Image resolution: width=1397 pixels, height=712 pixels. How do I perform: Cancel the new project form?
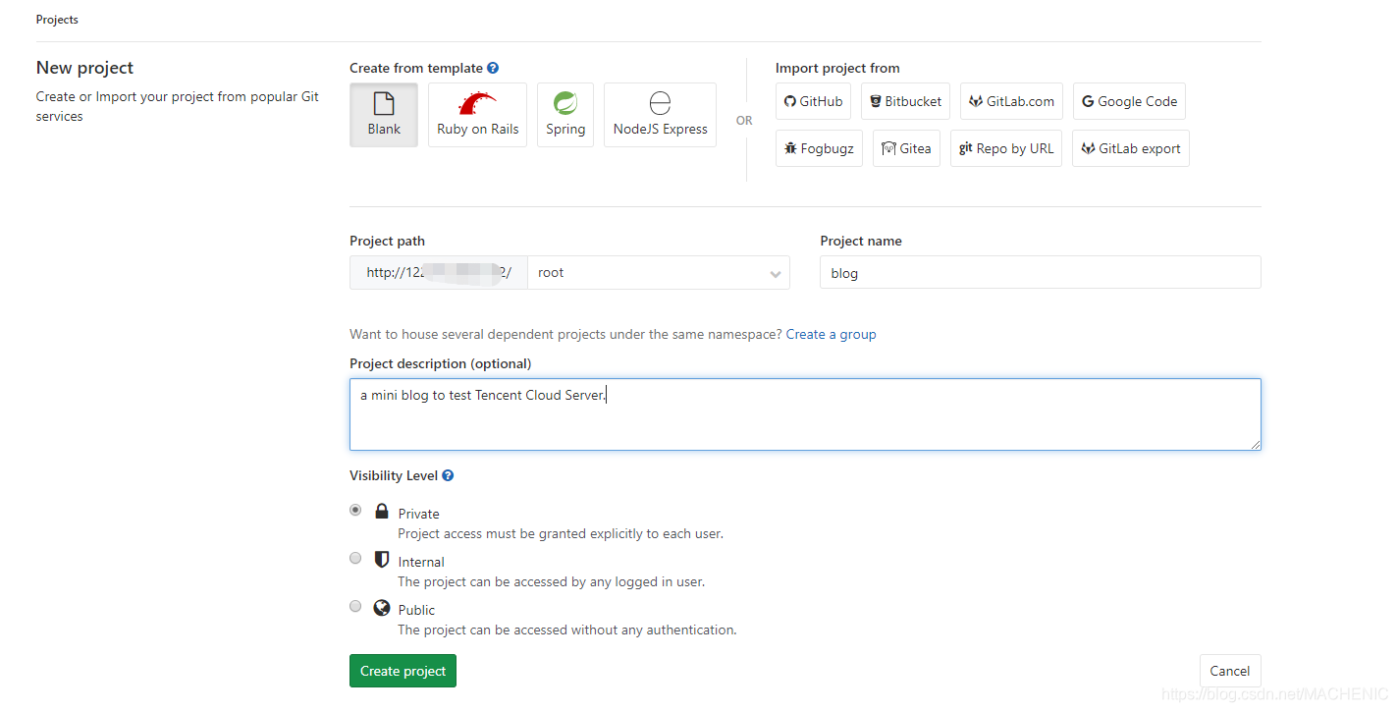click(1230, 671)
